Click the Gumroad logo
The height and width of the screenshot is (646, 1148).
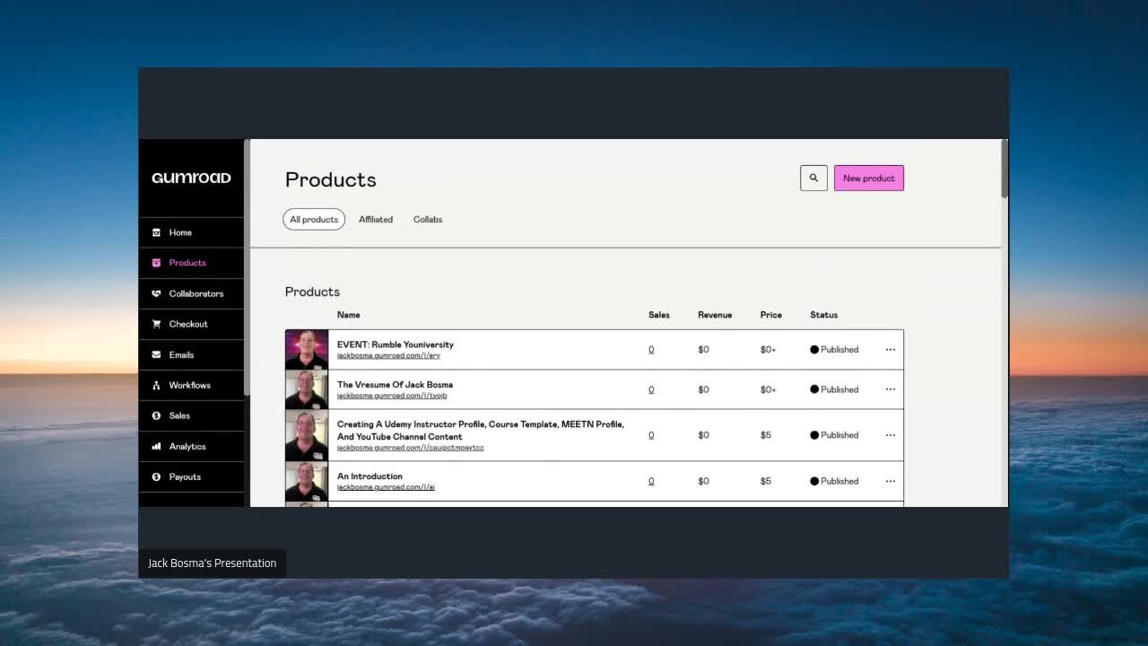click(x=191, y=178)
